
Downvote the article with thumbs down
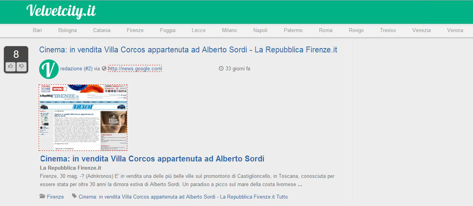[22, 66]
